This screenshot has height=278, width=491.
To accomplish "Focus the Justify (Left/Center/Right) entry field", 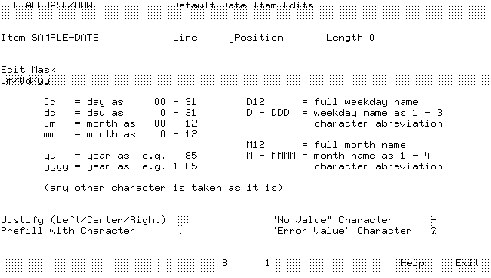I will pos(184,220).
